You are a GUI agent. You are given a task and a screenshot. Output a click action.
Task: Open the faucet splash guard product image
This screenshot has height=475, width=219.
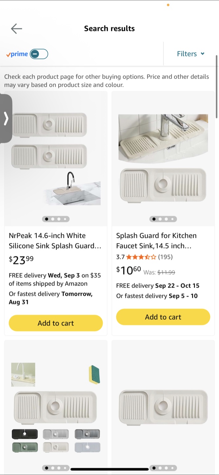tap(163, 158)
